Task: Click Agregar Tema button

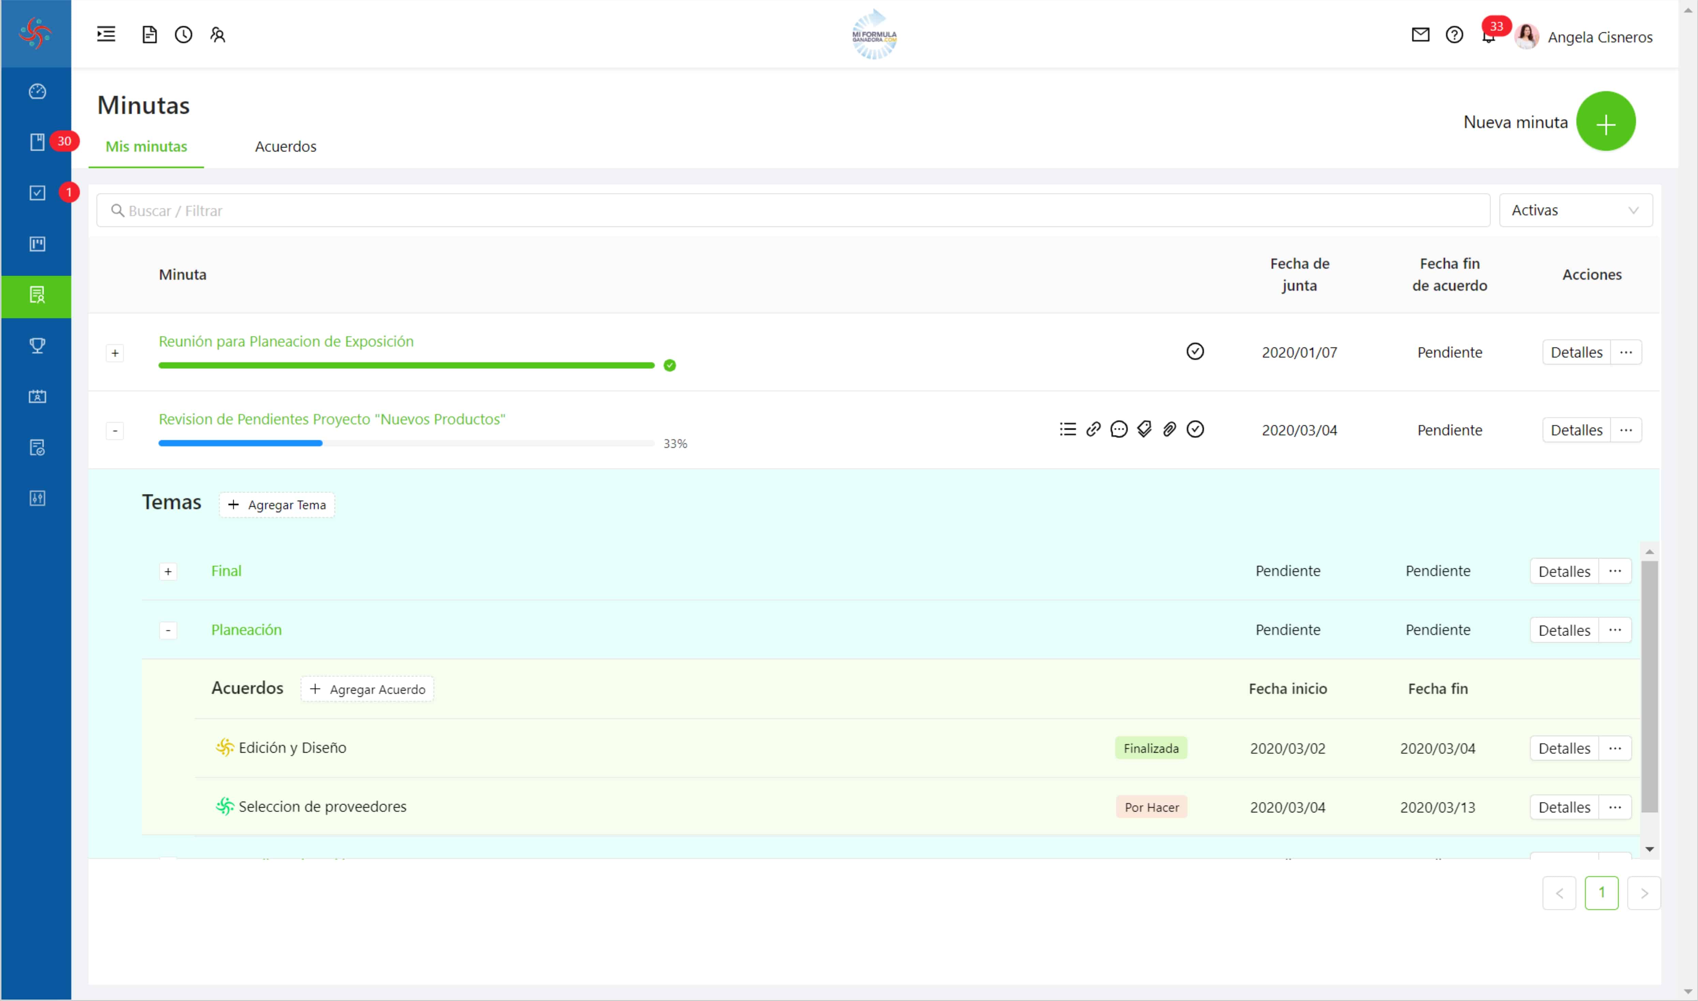Action: click(x=277, y=505)
